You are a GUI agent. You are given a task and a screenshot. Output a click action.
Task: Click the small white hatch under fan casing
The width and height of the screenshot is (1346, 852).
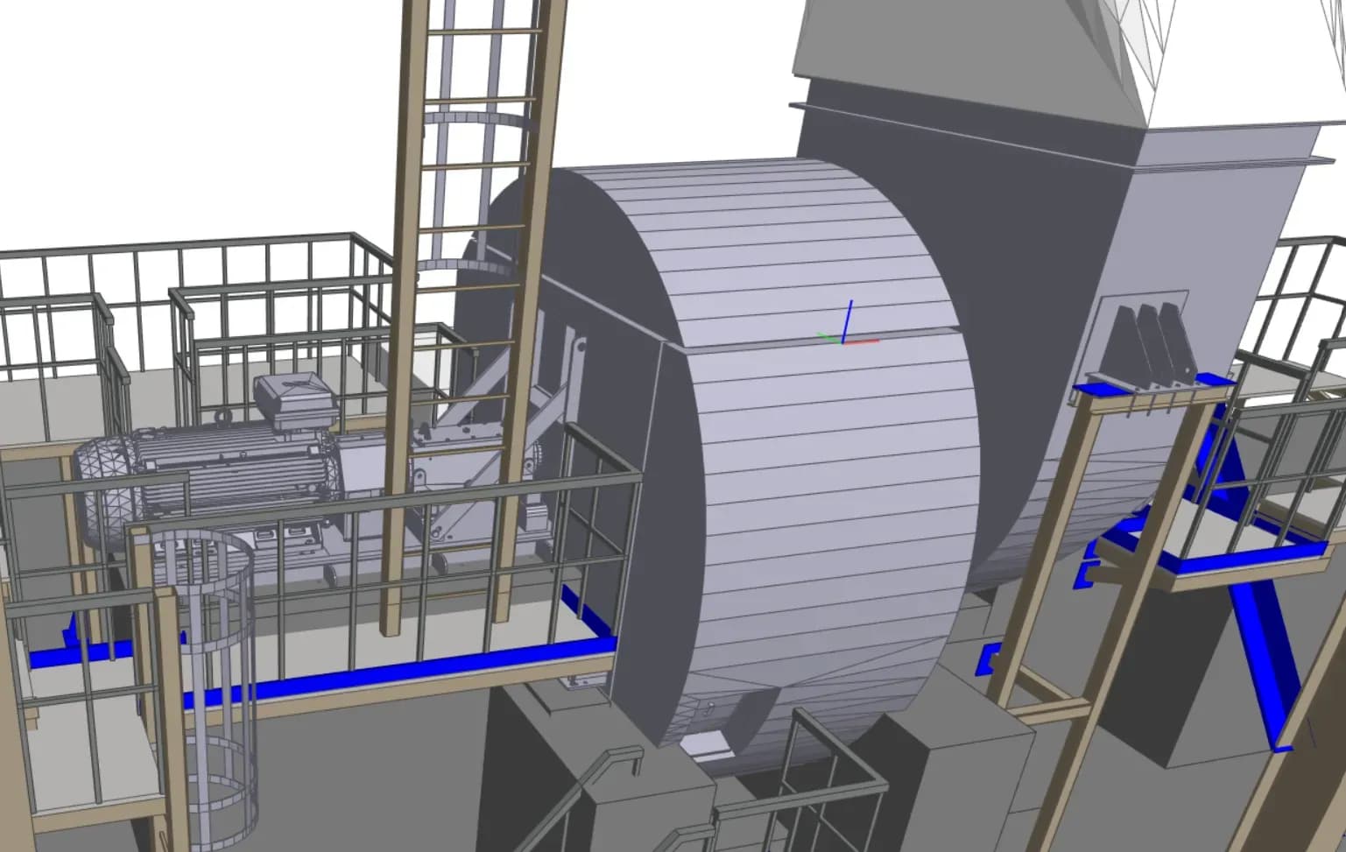[707, 744]
